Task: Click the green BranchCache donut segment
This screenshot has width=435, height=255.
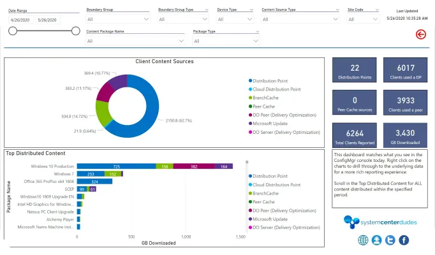Action: [x=102, y=113]
